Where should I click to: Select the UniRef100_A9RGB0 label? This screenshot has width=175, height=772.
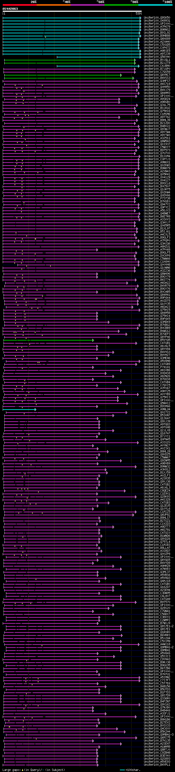(x=157, y=102)
